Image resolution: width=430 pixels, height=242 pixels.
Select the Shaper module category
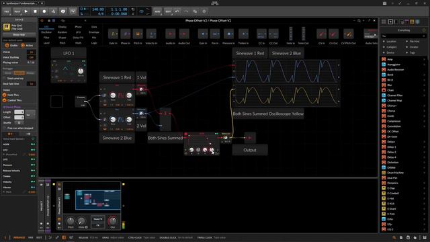click(x=62, y=38)
